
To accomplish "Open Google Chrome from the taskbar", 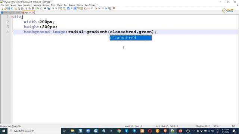I will pos(119,131).
